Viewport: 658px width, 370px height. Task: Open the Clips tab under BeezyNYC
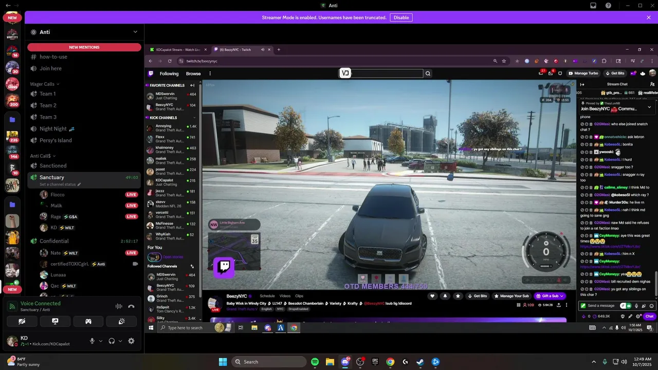[299, 296]
